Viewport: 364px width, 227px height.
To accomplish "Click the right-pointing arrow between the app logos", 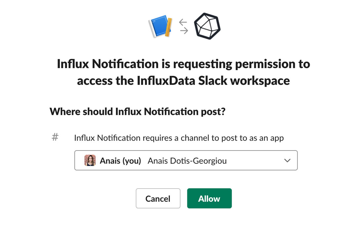I will tap(184, 31).
